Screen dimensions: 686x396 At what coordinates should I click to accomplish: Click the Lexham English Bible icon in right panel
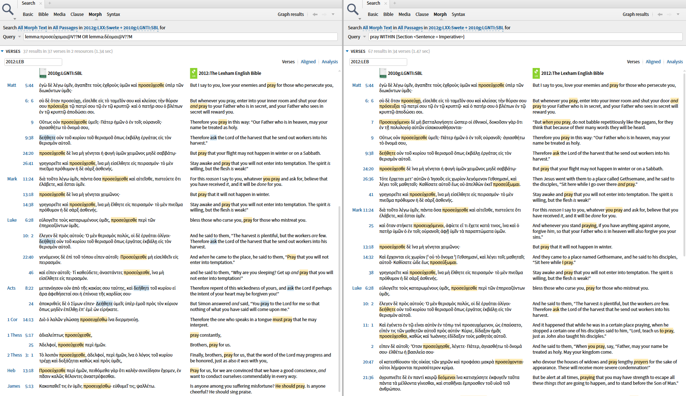[536, 73]
